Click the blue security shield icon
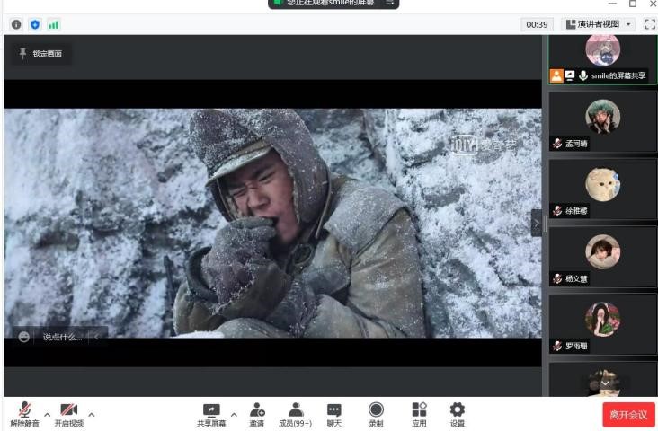The height and width of the screenshot is (431, 658). click(x=34, y=24)
